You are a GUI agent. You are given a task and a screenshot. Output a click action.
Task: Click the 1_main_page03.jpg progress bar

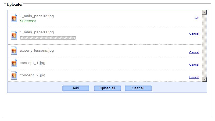(x=48, y=38)
